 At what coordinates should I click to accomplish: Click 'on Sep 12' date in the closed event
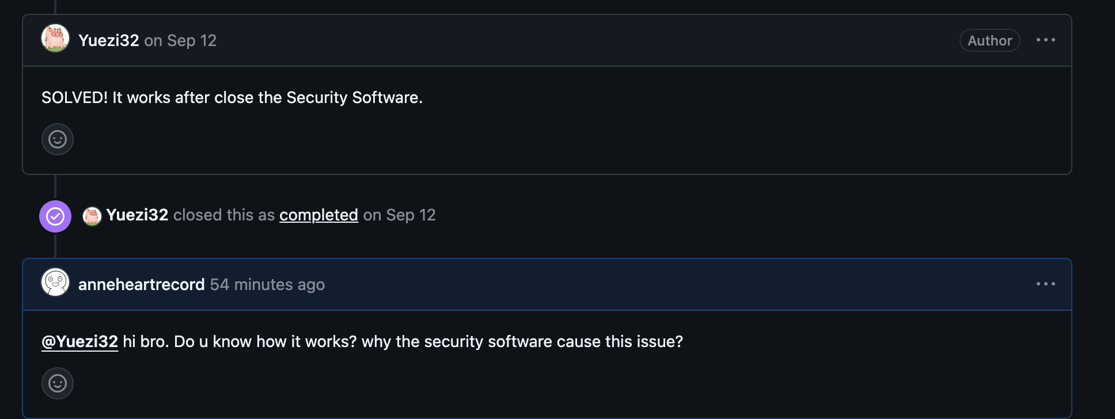[x=399, y=215]
